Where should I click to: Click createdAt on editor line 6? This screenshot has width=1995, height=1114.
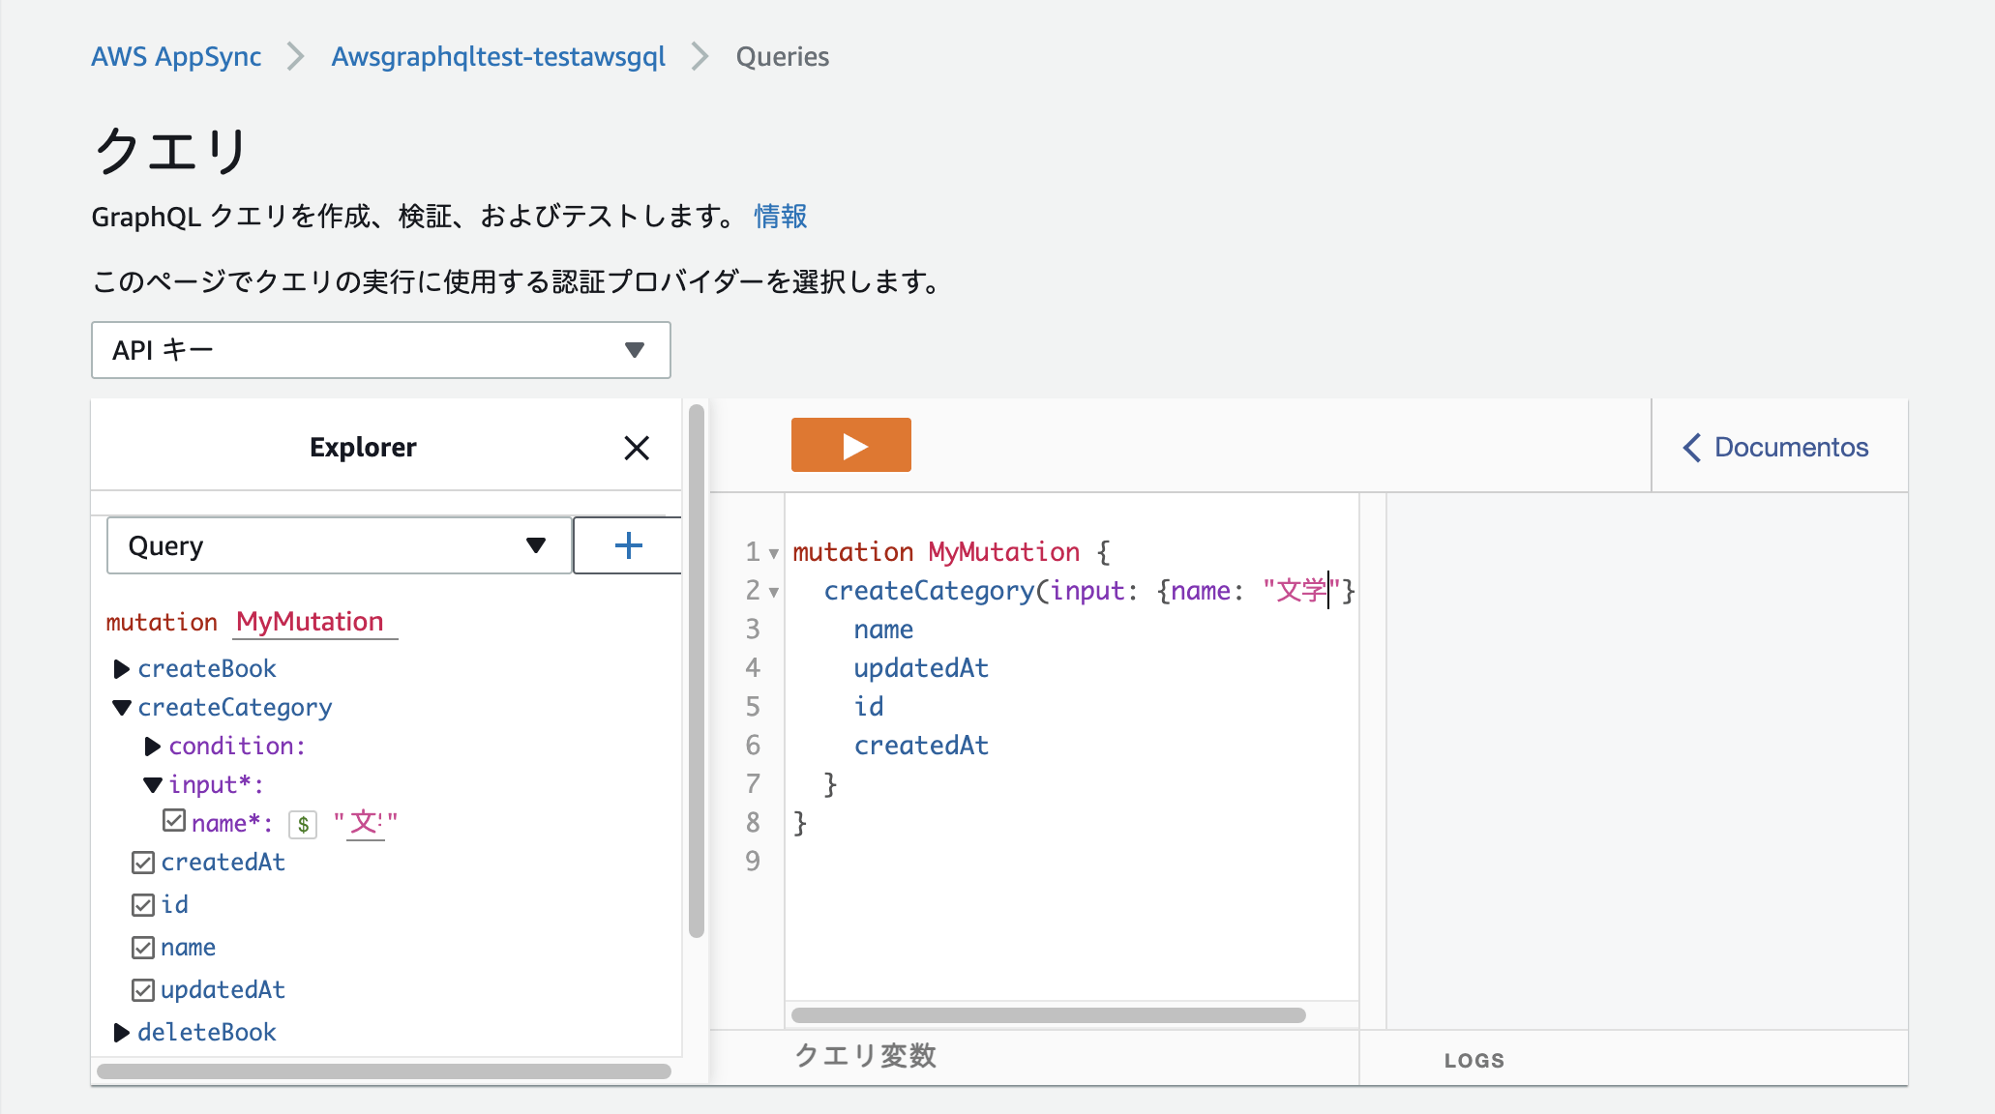tap(921, 746)
